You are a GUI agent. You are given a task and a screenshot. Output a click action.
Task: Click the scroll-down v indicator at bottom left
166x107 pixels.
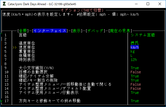point(1,101)
